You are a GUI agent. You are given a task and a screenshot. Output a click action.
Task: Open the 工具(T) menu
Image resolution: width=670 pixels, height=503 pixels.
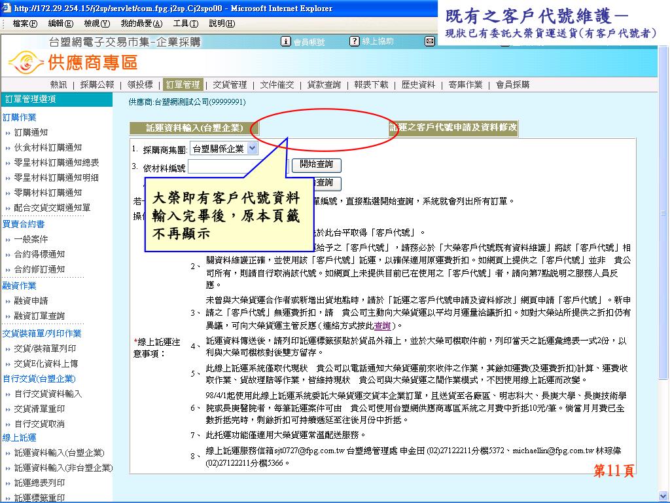point(185,23)
